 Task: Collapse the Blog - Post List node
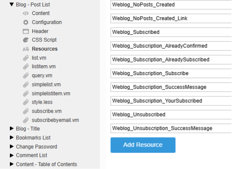[12, 4]
